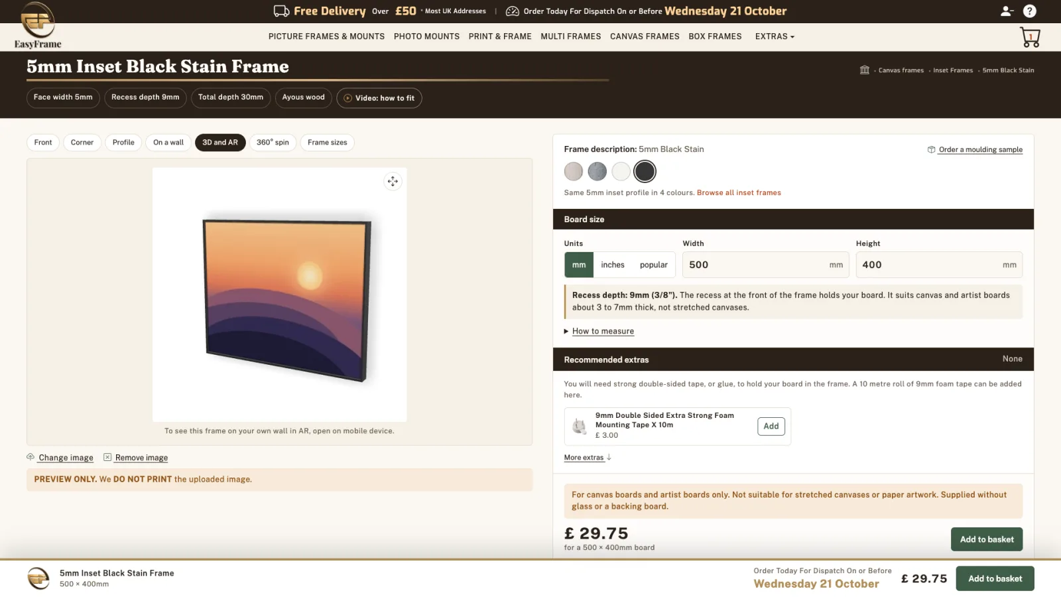Show the On a wall view
The image size is (1061, 597).
[168, 143]
